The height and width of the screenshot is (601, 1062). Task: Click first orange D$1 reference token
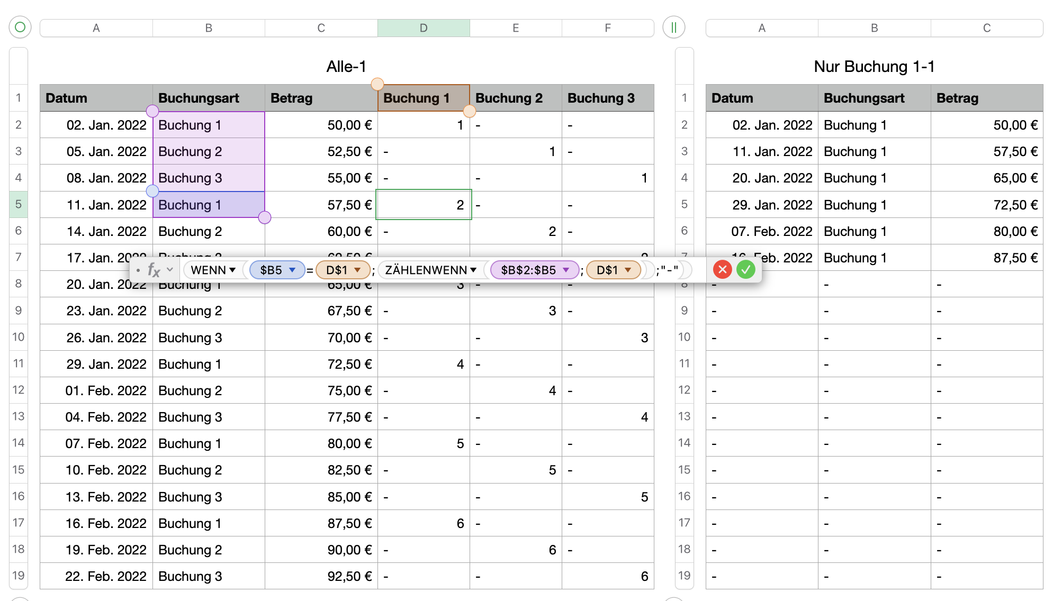pos(337,270)
